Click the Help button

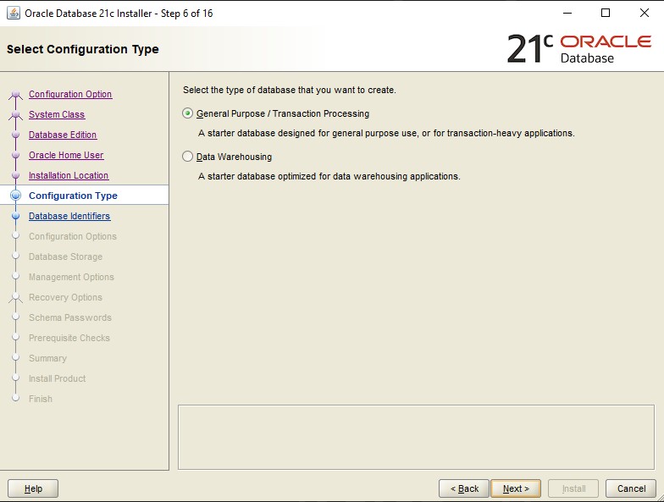point(33,488)
